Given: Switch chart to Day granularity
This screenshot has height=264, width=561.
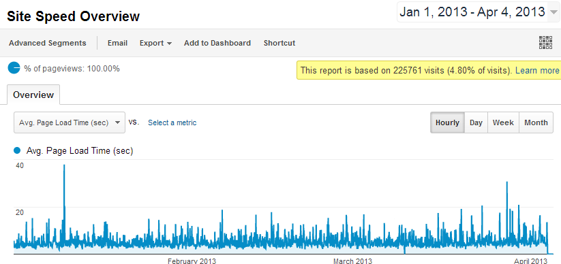Looking at the screenshot, I should pos(476,122).
